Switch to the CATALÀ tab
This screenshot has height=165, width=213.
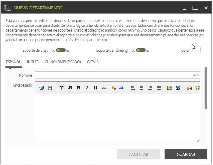pyautogui.click(x=93, y=62)
